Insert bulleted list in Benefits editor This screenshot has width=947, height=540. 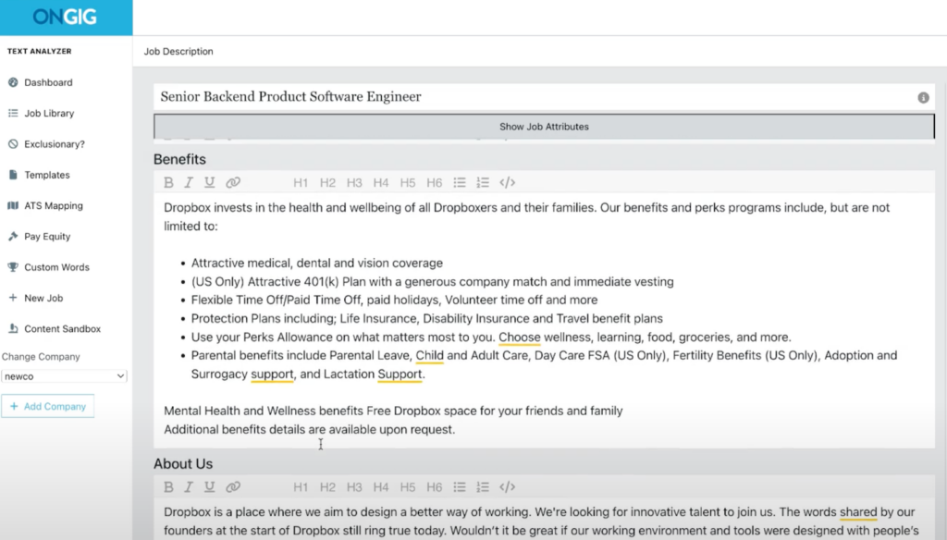(x=460, y=183)
